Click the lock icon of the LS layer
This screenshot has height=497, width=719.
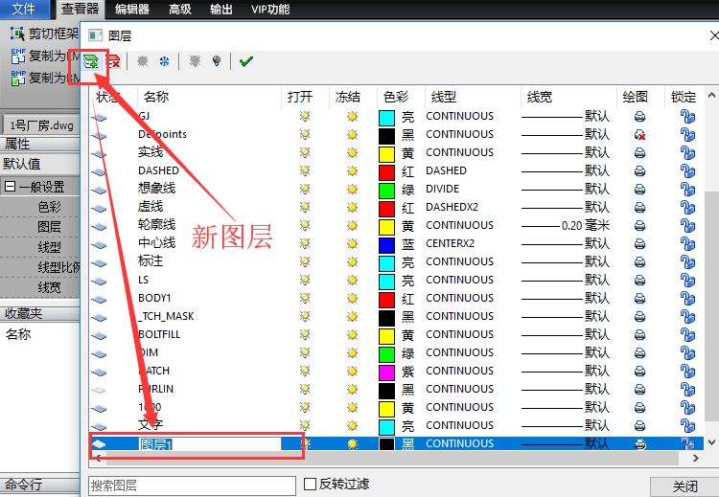coord(687,280)
